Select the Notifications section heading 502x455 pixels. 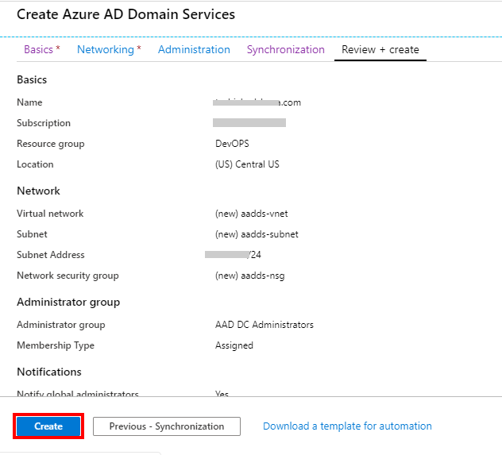point(49,372)
